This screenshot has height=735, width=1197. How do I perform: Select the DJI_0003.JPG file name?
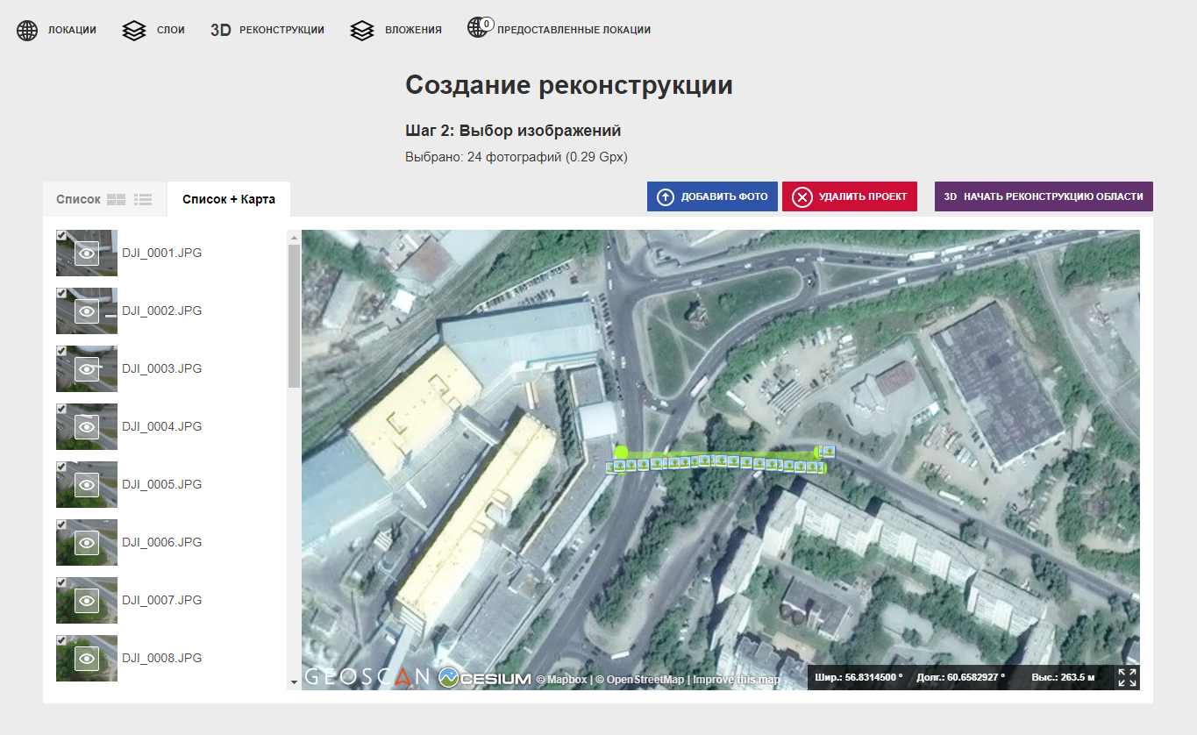[162, 368]
